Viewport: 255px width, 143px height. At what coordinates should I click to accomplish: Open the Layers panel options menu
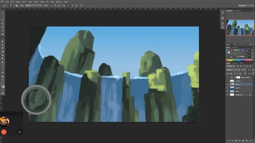click(x=253, y=63)
